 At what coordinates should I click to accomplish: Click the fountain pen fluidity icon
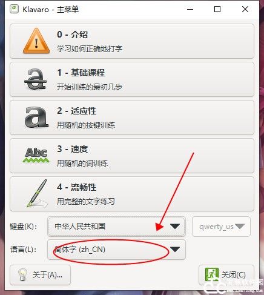(x=37, y=193)
